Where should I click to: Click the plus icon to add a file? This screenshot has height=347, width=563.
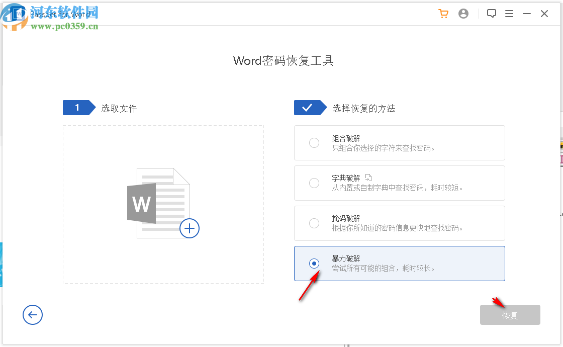(190, 228)
